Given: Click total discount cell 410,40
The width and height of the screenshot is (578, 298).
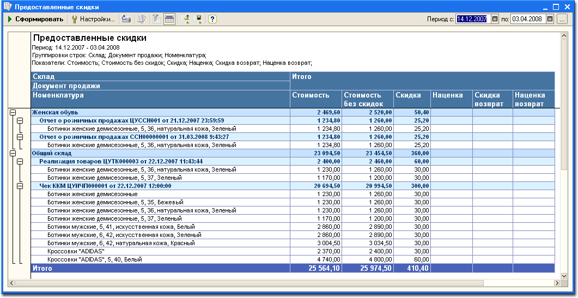Looking at the screenshot, I should tap(412, 268).
